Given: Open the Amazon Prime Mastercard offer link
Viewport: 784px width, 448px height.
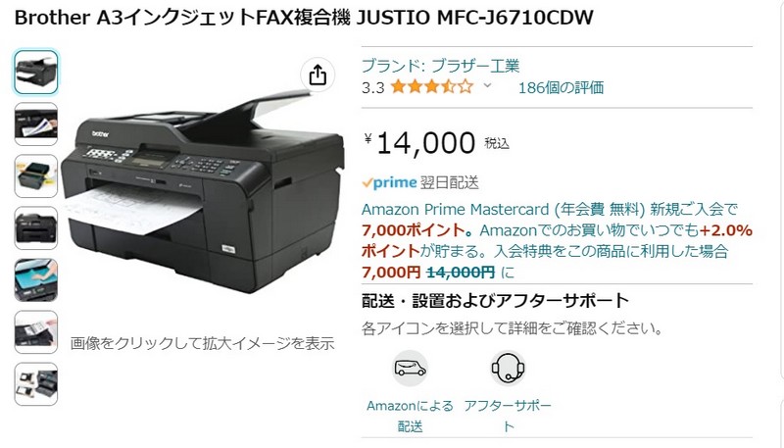Looking at the screenshot, I should [549, 210].
